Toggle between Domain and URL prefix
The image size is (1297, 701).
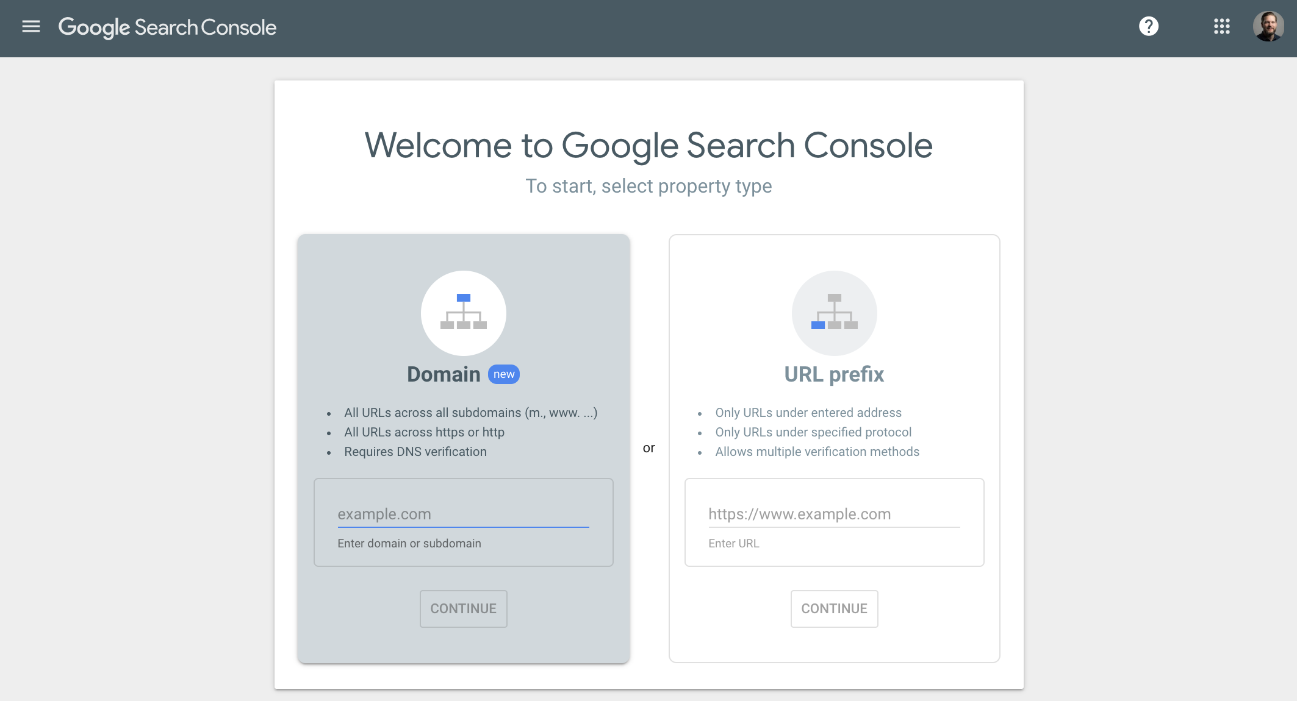tap(648, 447)
